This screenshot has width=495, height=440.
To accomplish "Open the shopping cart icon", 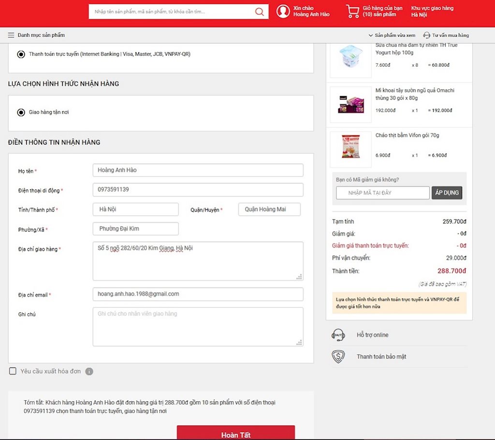I will pos(352,11).
